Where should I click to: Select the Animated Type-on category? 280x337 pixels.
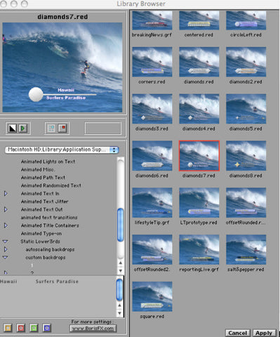tap(41, 233)
